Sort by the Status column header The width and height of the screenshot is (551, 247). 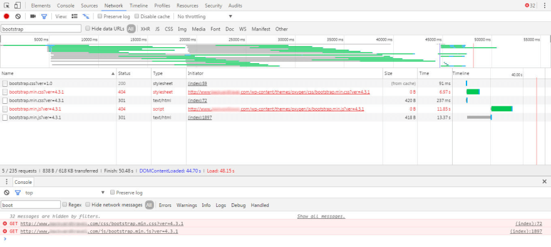[x=134, y=73]
